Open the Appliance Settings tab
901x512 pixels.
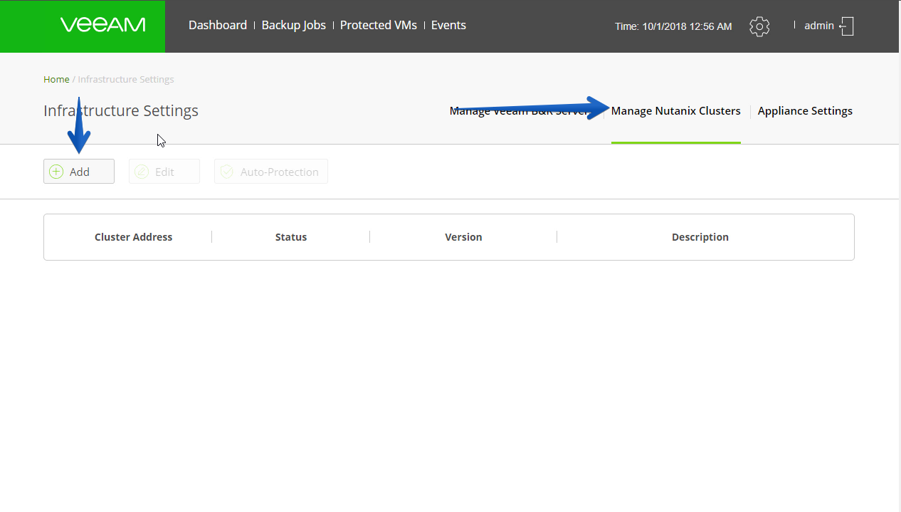(805, 111)
